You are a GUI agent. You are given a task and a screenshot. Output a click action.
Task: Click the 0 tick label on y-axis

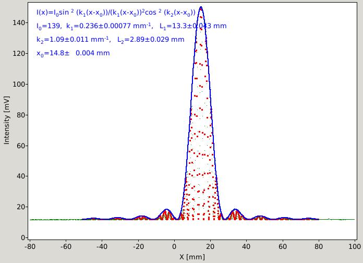(x=23, y=237)
